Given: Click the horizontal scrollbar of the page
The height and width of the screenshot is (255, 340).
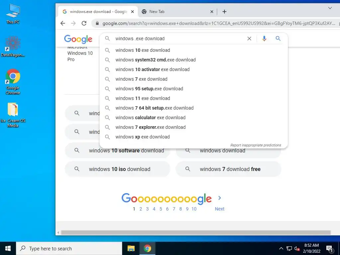Looking at the screenshot, I should point(196,233).
